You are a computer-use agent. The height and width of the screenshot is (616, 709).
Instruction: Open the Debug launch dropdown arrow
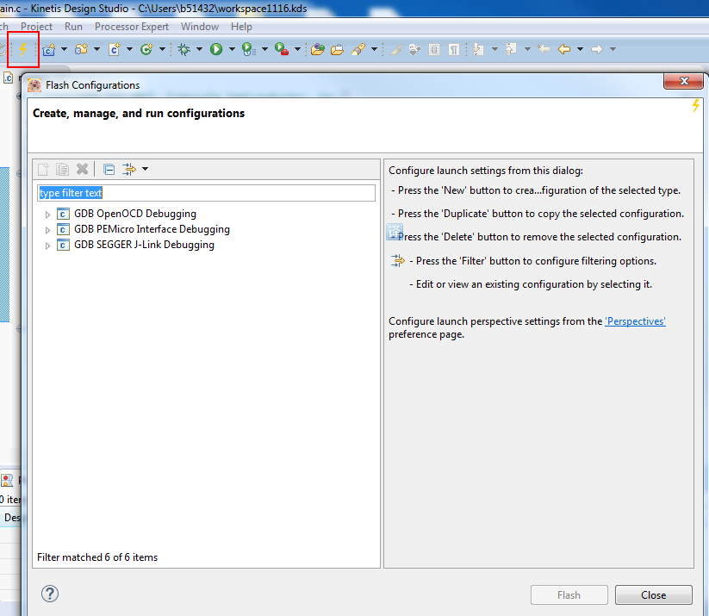point(199,49)
